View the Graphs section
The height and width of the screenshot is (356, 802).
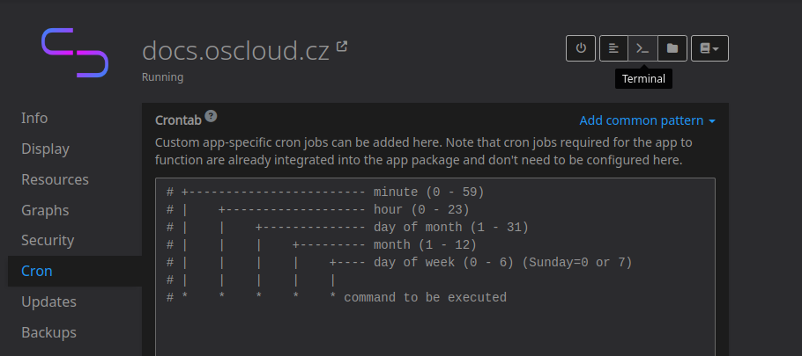pyautogui.click(x=45, y=210)
